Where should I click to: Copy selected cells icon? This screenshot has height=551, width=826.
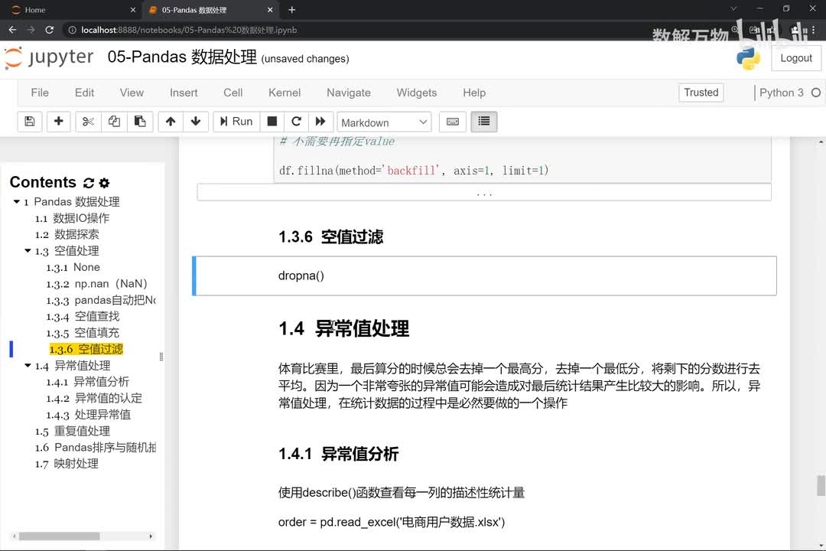pos(114,122)
